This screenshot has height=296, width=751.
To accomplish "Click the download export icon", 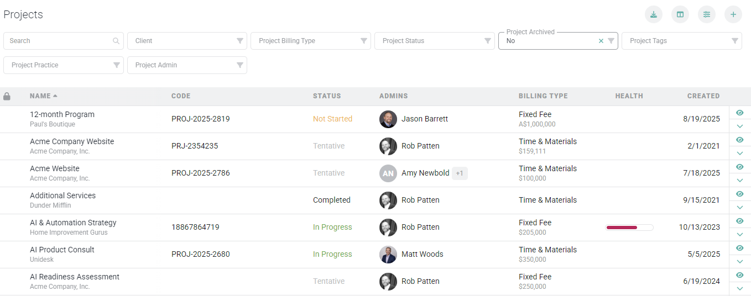I will pyautogui.click(x=654, y=14).
